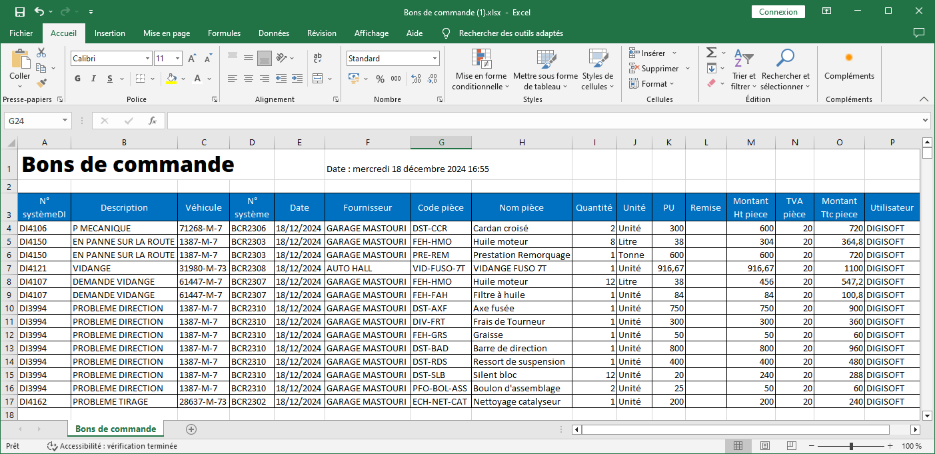The width and height of the screenshot is (935, 454).
Task: Toggle bold G formatting
Action: coord(77,79)
